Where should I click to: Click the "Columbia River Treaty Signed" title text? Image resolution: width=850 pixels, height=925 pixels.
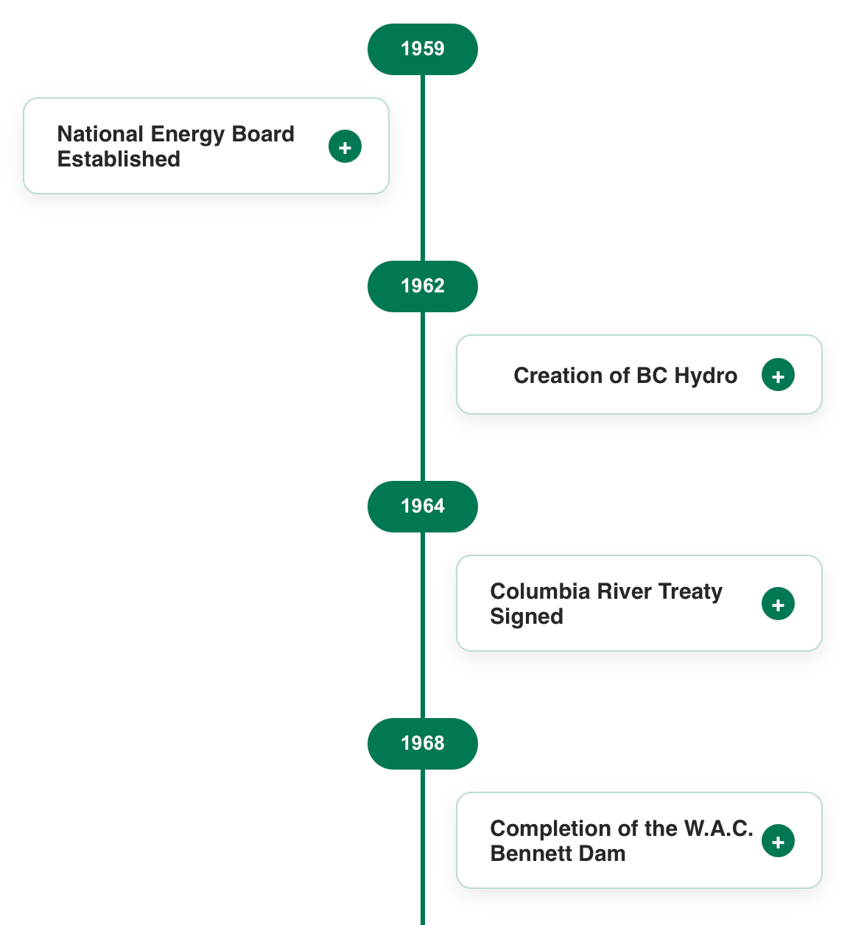coord(605,604)
